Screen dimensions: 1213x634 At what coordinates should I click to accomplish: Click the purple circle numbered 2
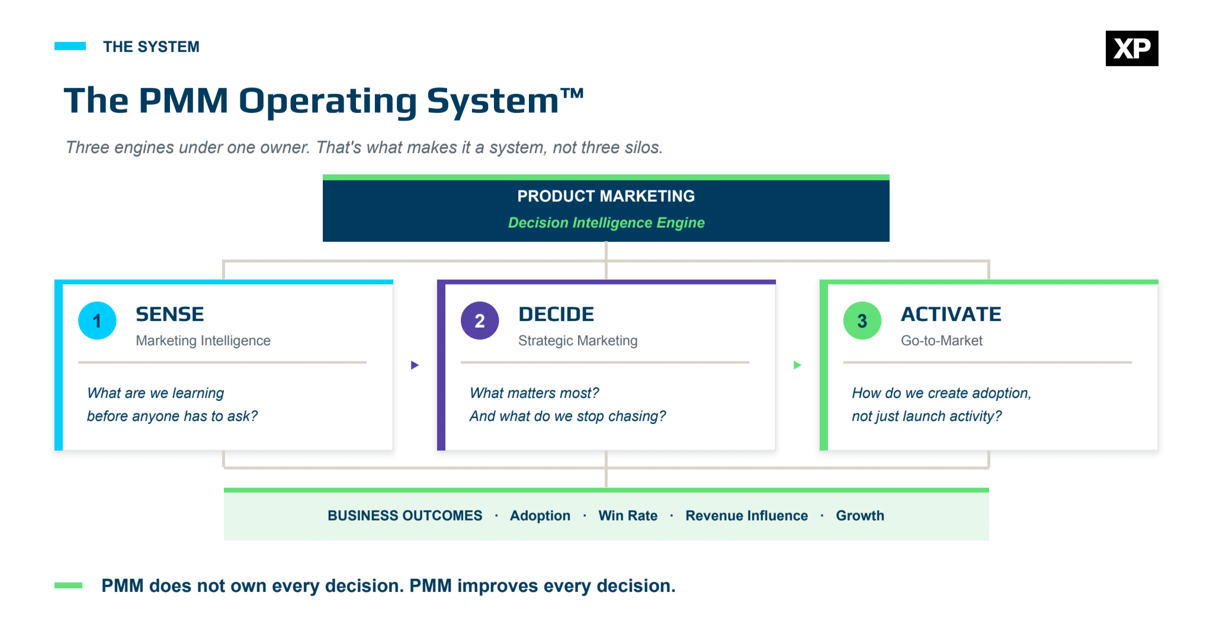(480, 321)
